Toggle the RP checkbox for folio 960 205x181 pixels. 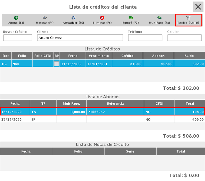(57, 64)
